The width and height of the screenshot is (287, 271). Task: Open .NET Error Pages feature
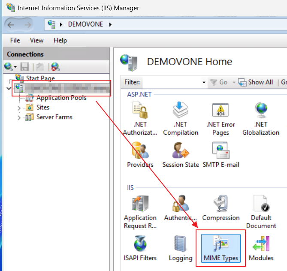[x=221, y=119]
